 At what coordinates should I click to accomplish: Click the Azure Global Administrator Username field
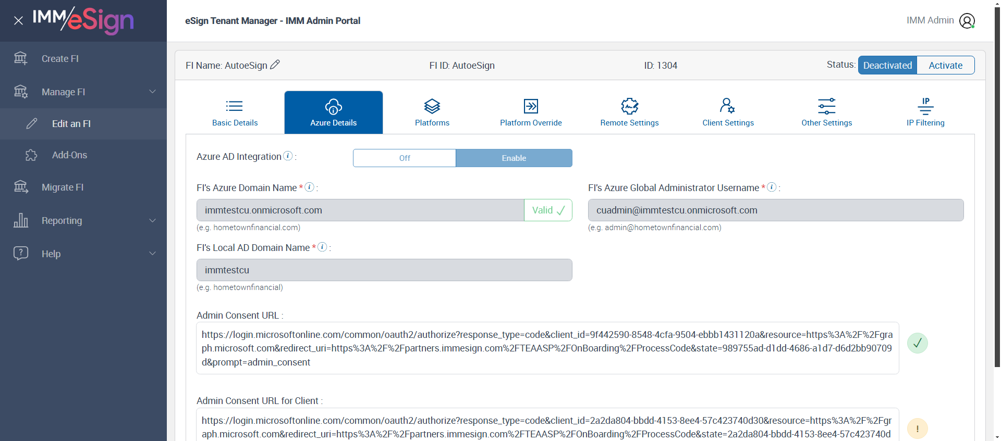click(776, 210)
